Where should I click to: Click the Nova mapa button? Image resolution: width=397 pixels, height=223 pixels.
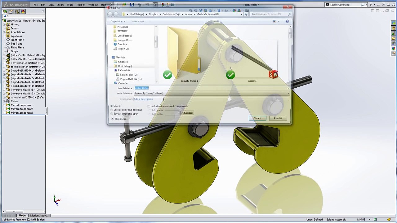pyautogui.click(x=138, y=21)
